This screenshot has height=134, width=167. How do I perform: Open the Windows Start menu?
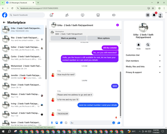click(x=3, y=131)
